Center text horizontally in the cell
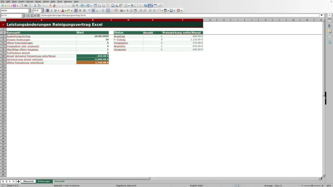 pos(80,11)
